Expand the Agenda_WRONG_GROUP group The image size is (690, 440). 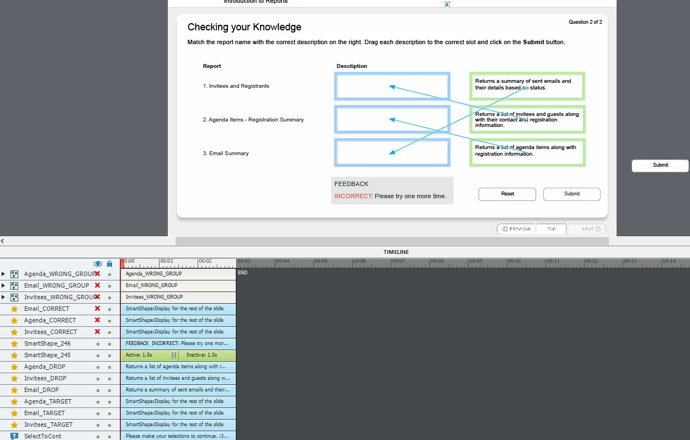tap(3, 274)
